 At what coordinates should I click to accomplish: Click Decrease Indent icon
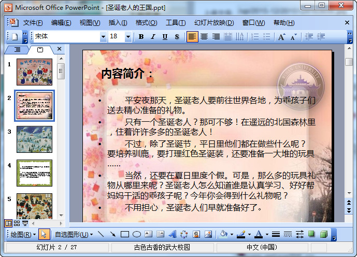309,37
